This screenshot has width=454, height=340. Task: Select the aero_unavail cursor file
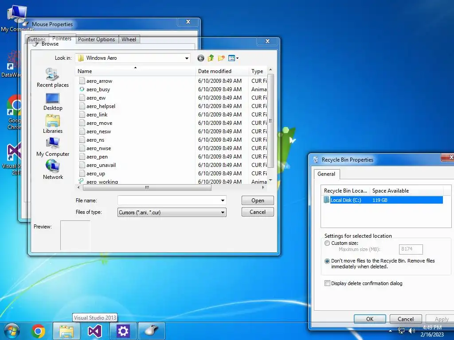[98, 165]
